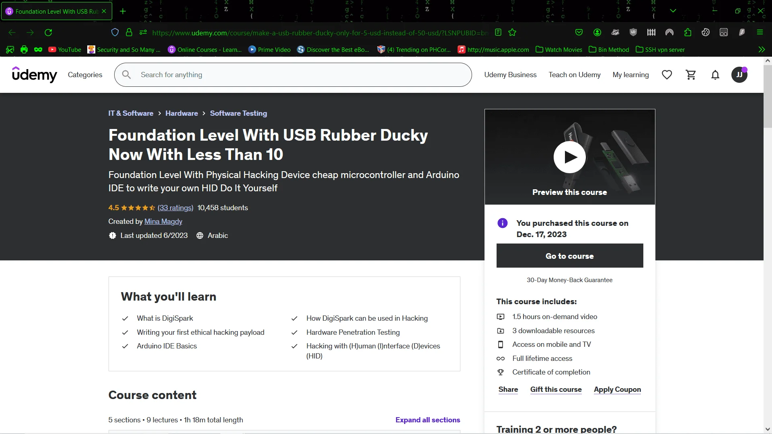This screenshot has width=772, height=434.
Task: Show more bookmarks with the double chevron
Action: [762, 49]
